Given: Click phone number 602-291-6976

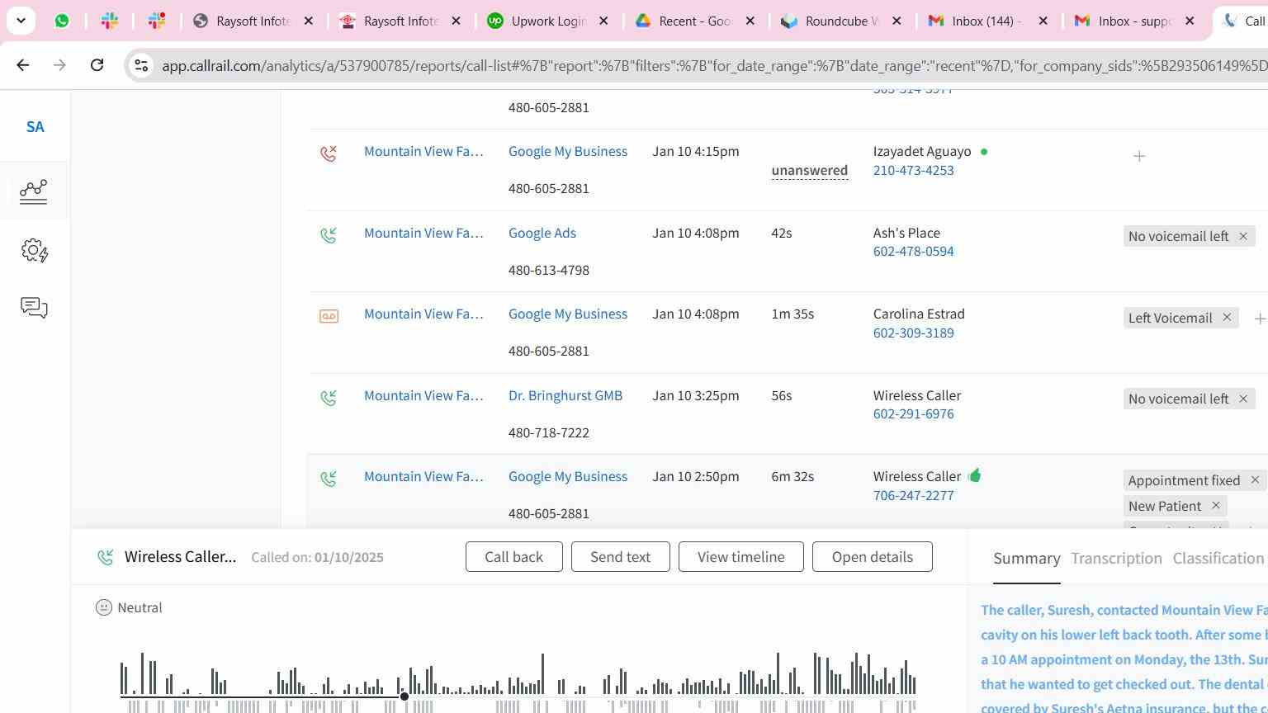Looking at the screenshot, I should tap(914, 413).
